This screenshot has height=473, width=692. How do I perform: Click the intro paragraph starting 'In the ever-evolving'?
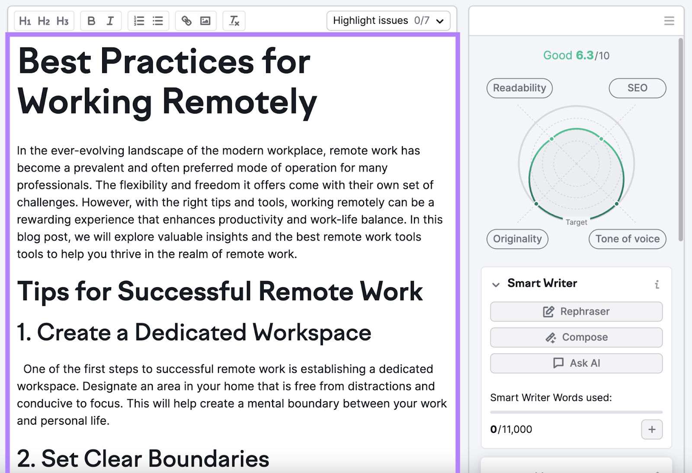230,202
